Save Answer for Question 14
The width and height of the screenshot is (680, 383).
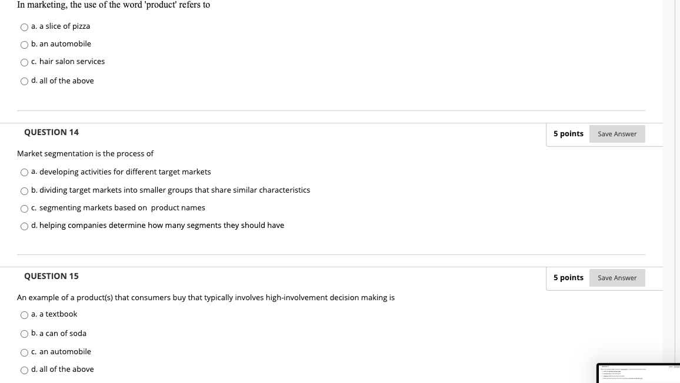tap(617, 134)
